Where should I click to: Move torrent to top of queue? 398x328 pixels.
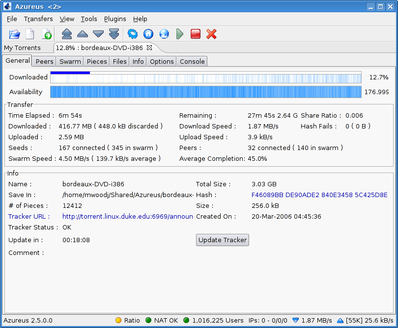coord(66,34)
